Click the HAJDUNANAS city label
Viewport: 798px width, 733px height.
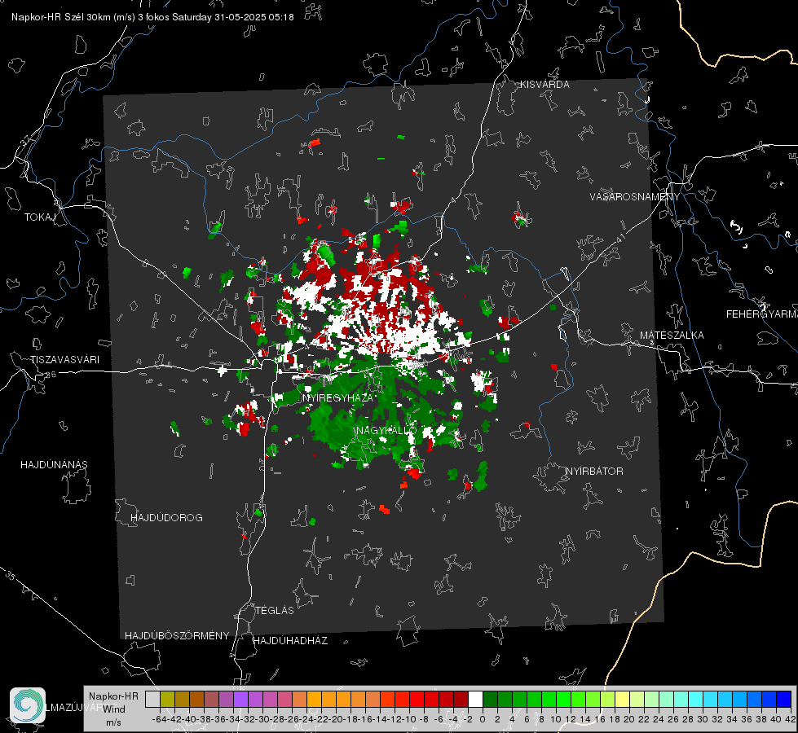[x=54, y=465]
